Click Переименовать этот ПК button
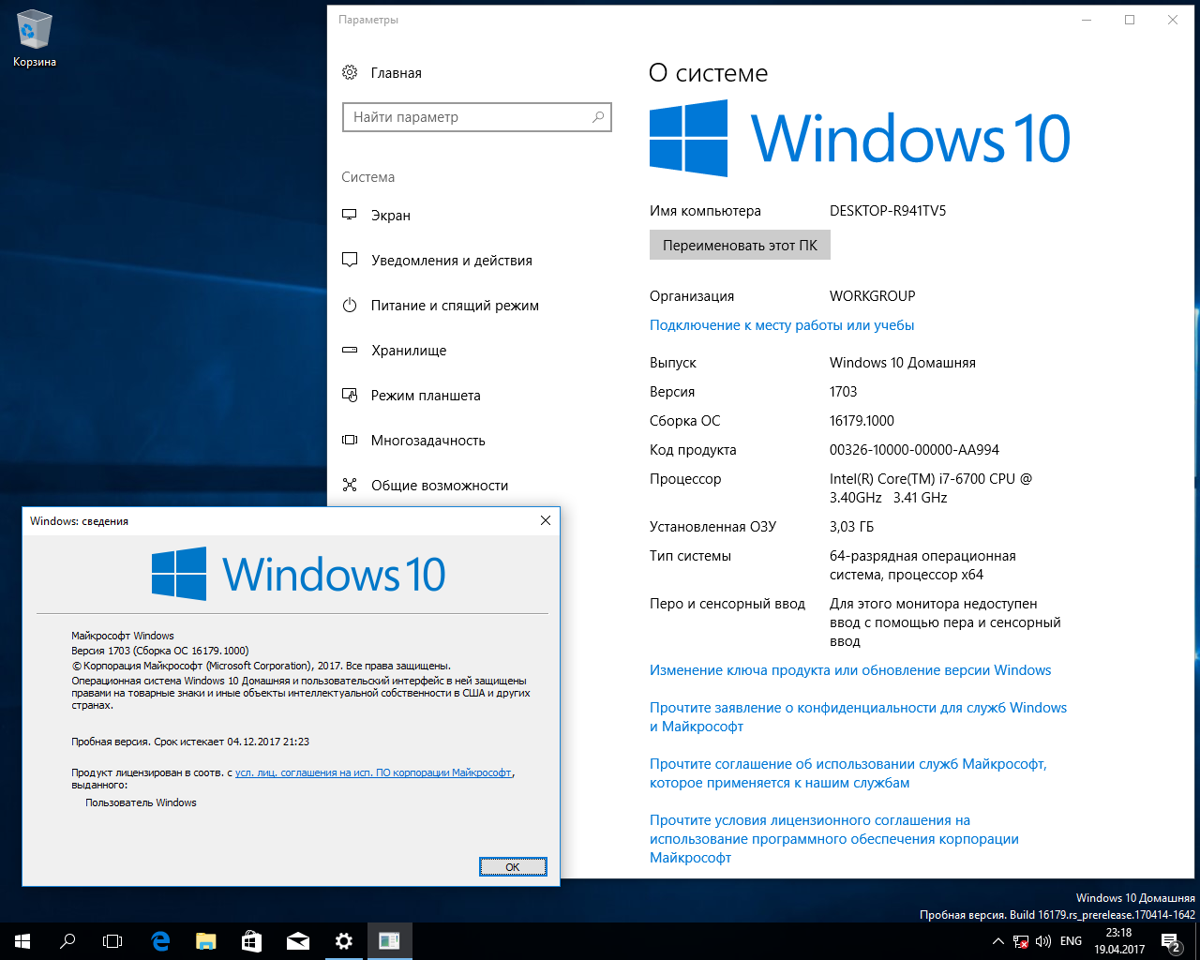 point(740,246)
